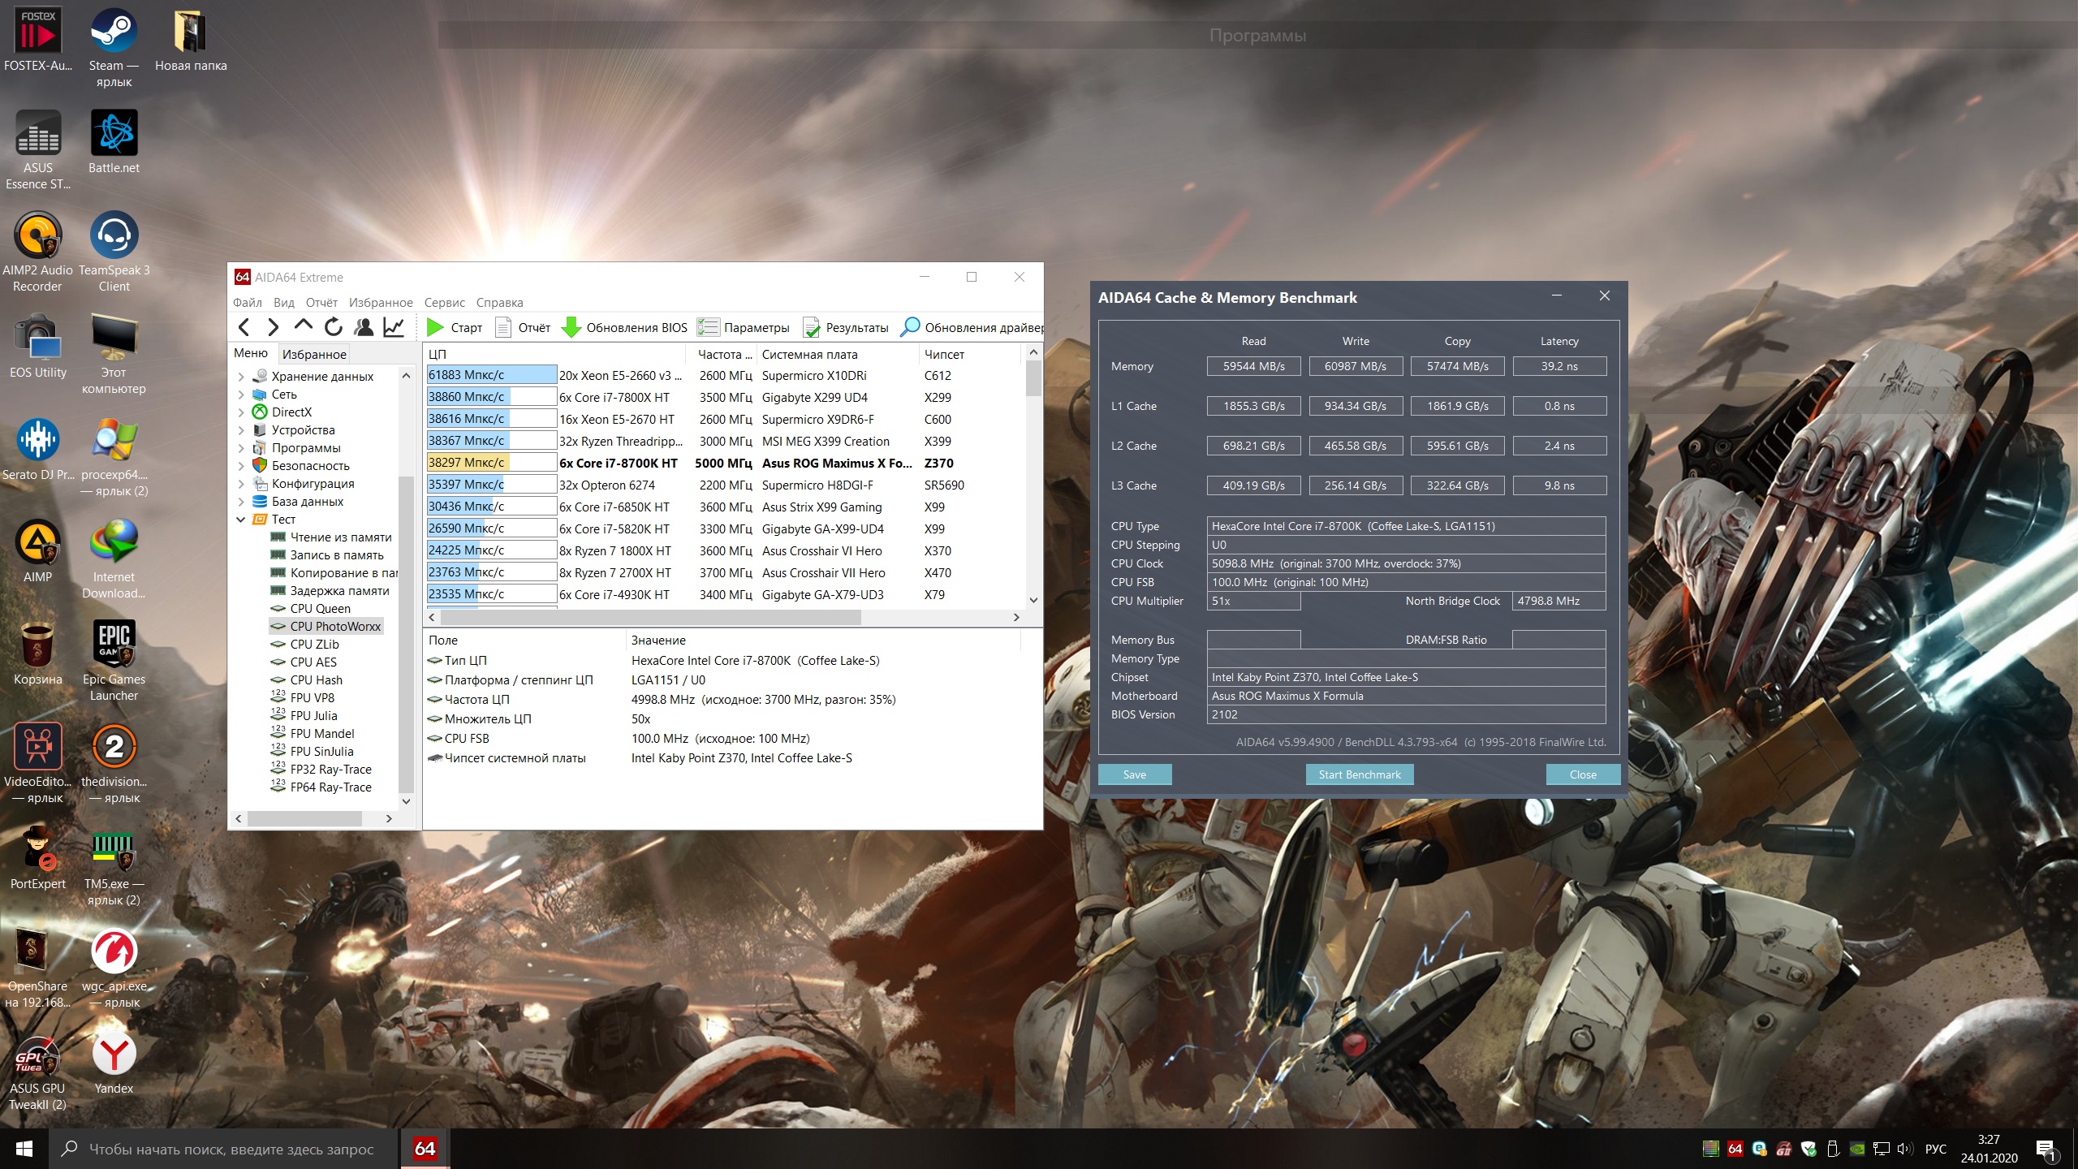Expand the Хранение данных tree node

pyautogui.click(x=241, y=377)
